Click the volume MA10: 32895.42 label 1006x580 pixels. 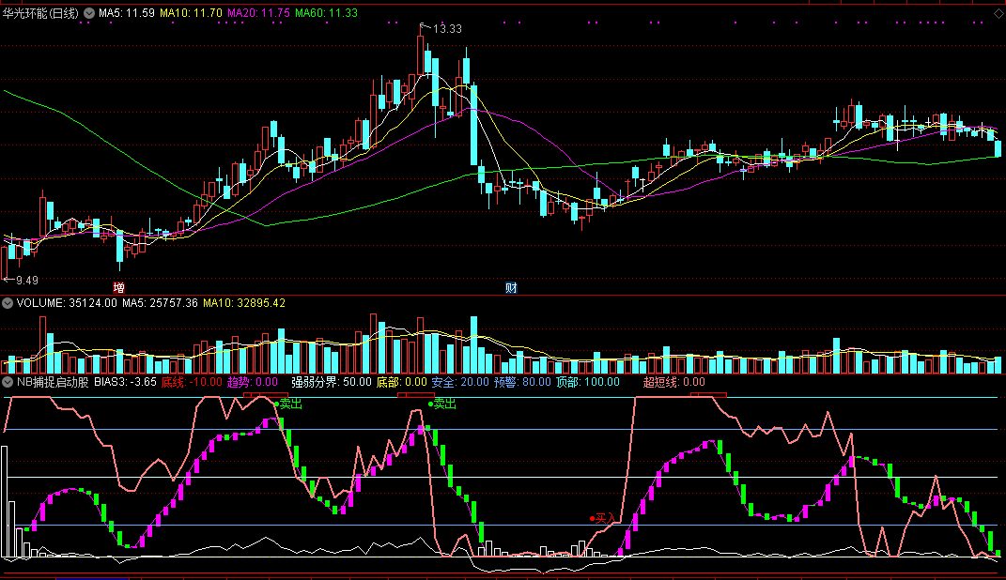click(x=244, y=303)
